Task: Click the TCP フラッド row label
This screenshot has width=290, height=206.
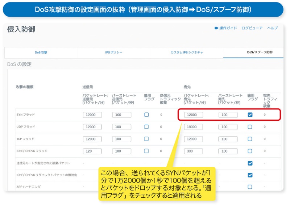Action: [x=25, y=139]
